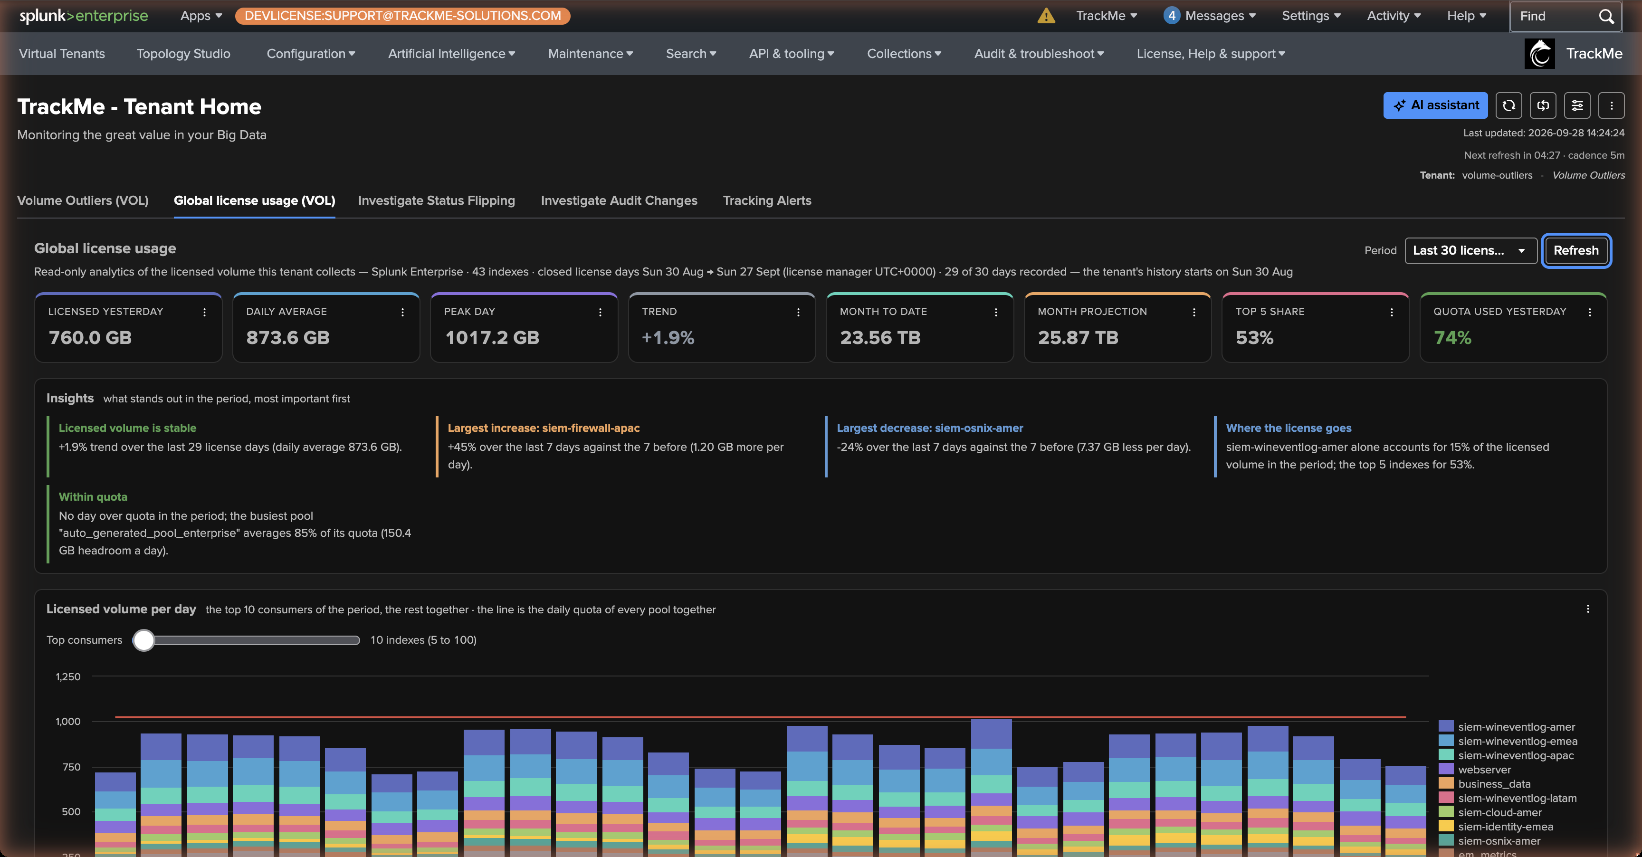Open Month to Date card options menu
The height and width of the screenshot is (857, 1642).
[996, 312]
